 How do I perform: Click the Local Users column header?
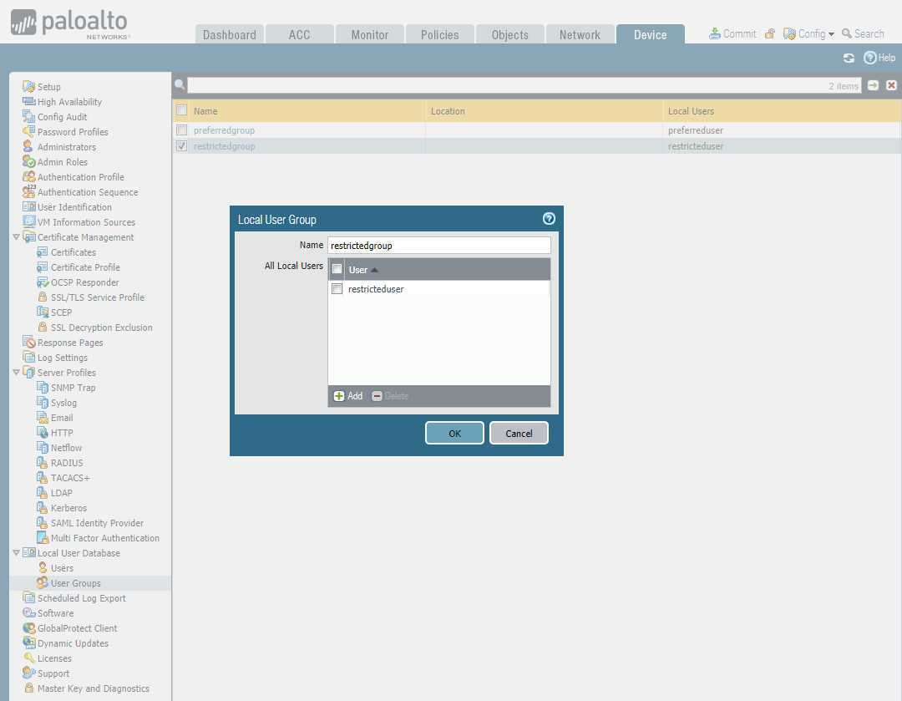pos(691,111)
